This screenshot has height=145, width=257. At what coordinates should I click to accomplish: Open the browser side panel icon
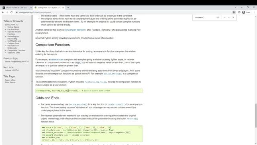tap(239, 12)
